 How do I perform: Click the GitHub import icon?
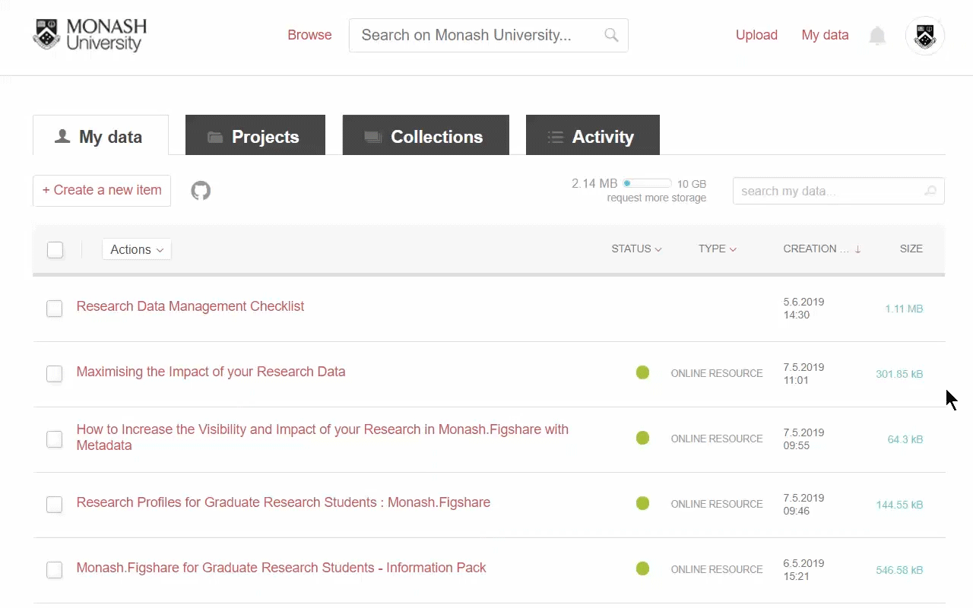(x=201, y=191)
